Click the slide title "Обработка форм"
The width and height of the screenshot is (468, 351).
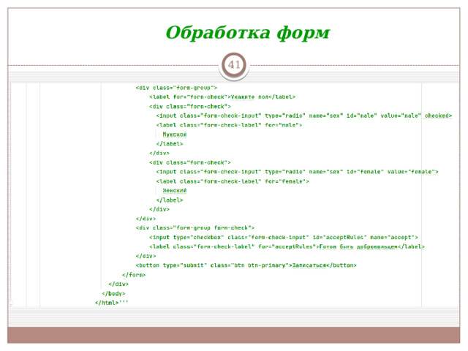pos(248,33)
